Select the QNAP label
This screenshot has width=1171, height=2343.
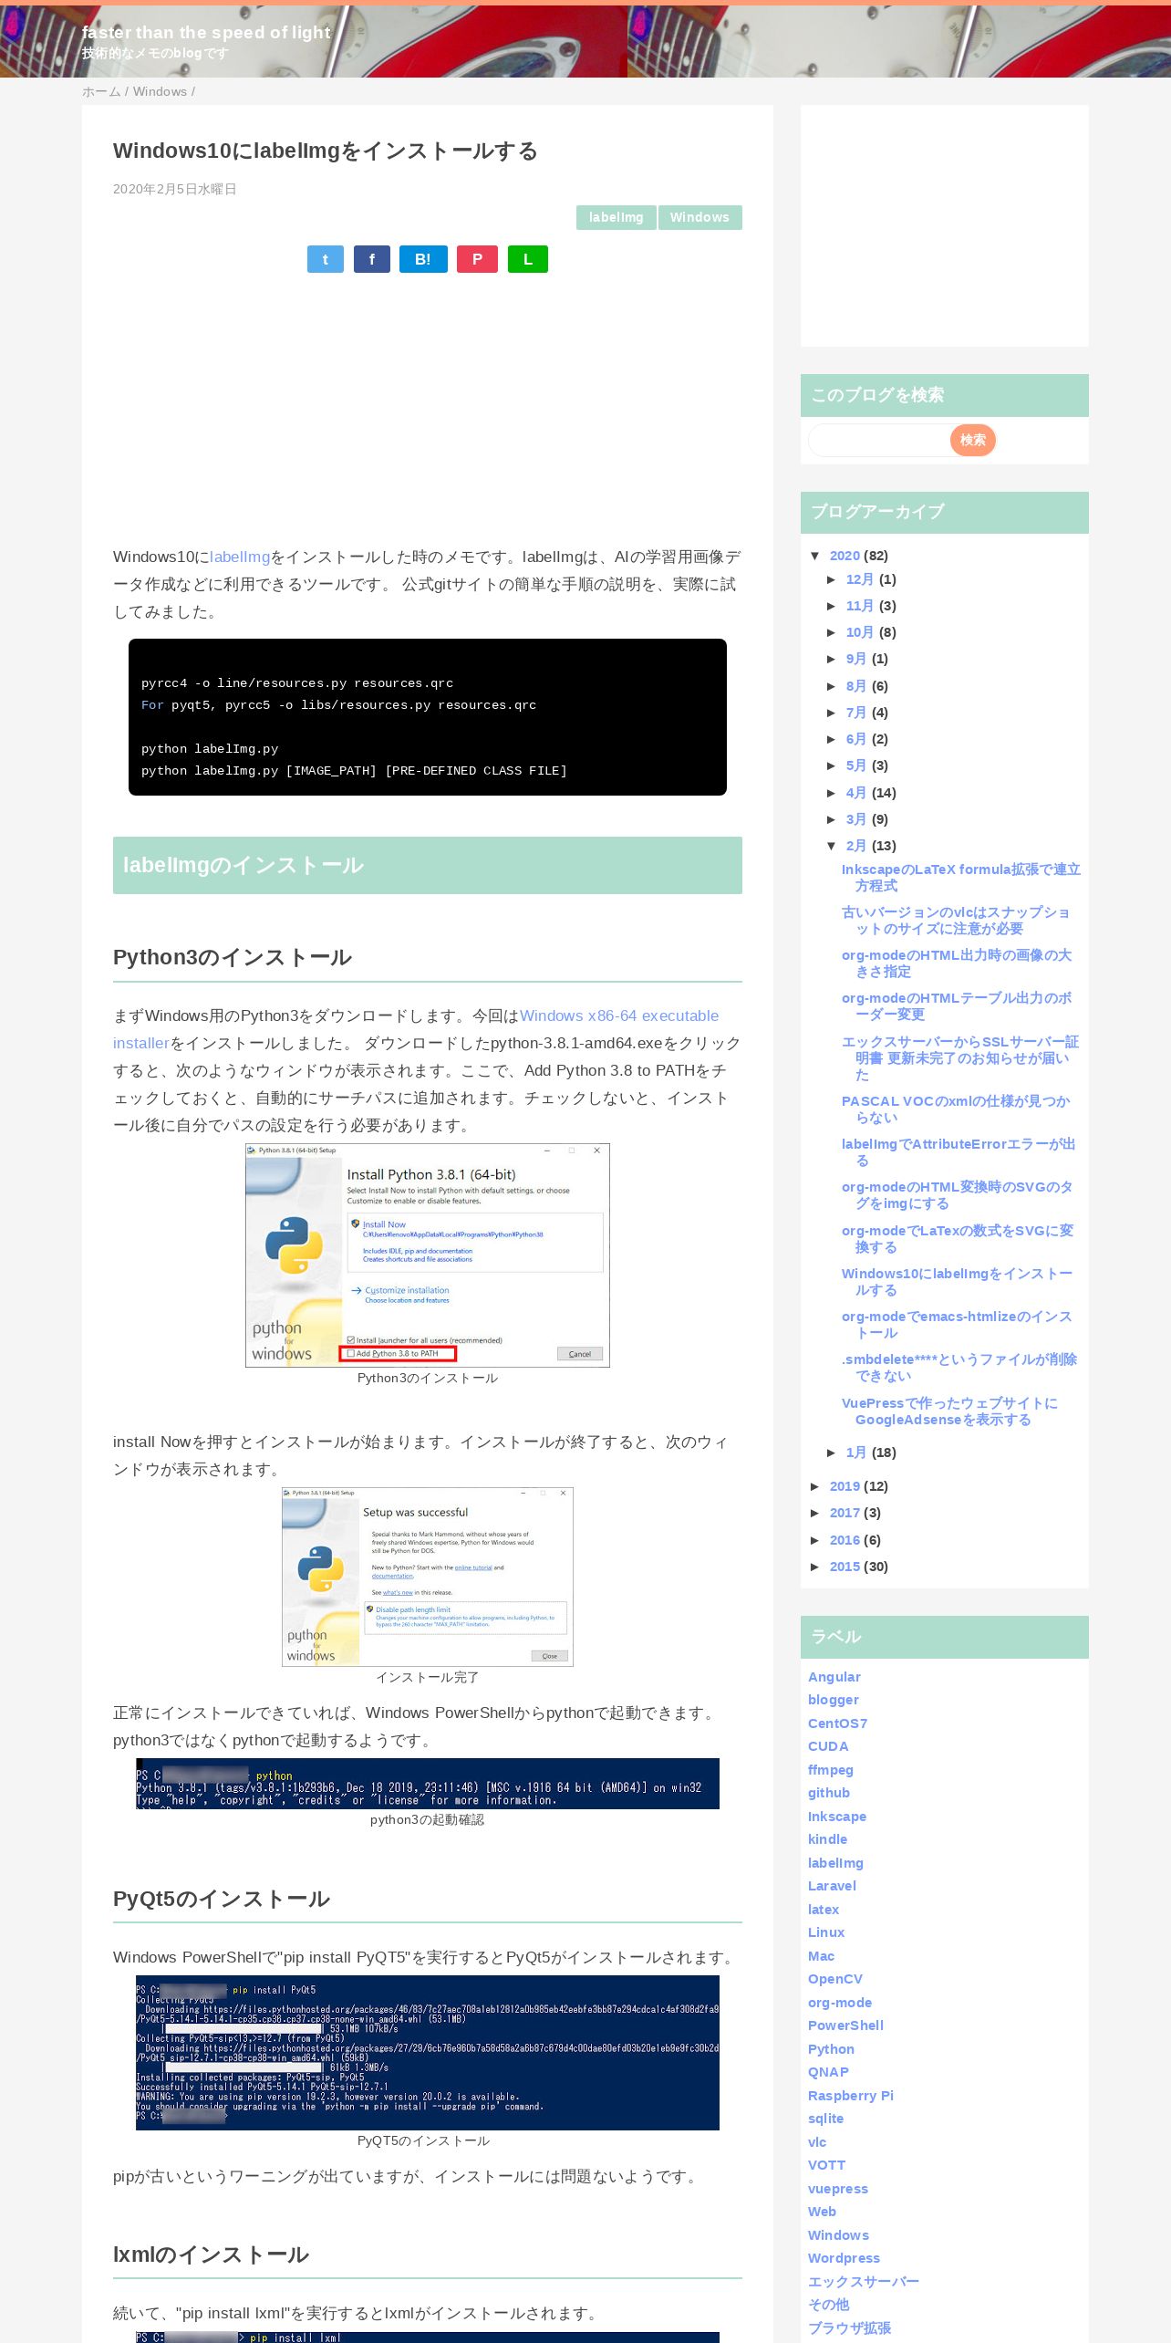click(828, 2072)
